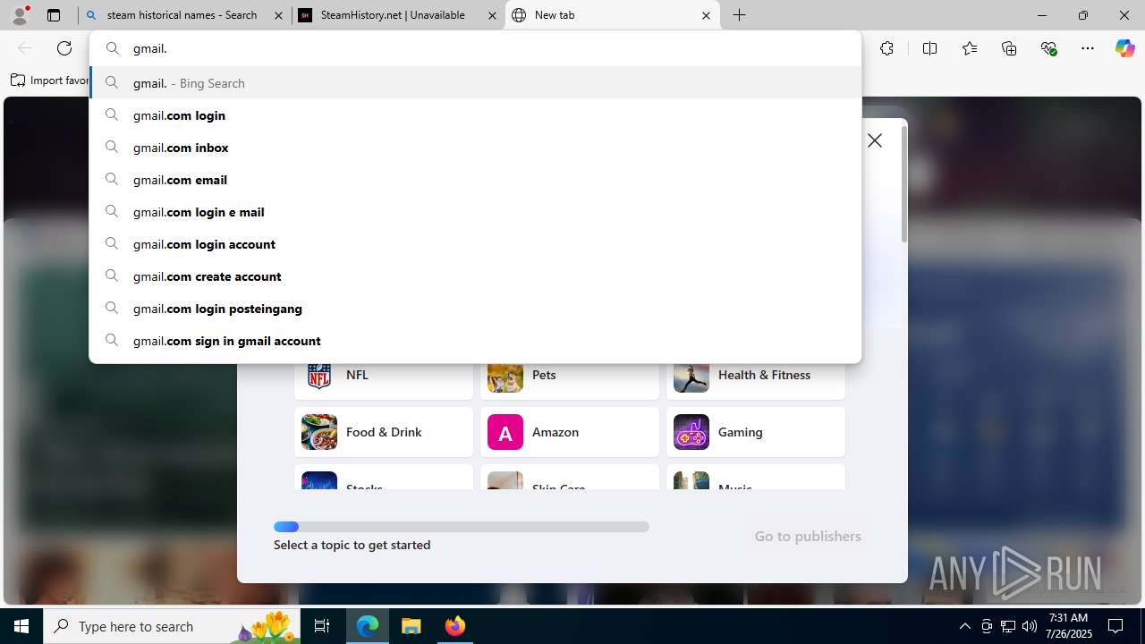The height and width of the screenshot is (644, 1145).
Task: Open Browser essentials heart icon
Action: pyautogui.click(x=1048, y=48)
